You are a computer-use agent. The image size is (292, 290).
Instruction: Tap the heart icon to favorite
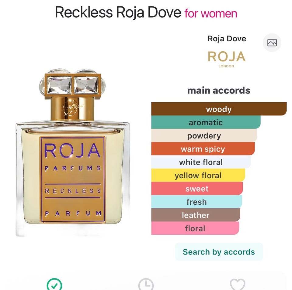coord(238,285)
